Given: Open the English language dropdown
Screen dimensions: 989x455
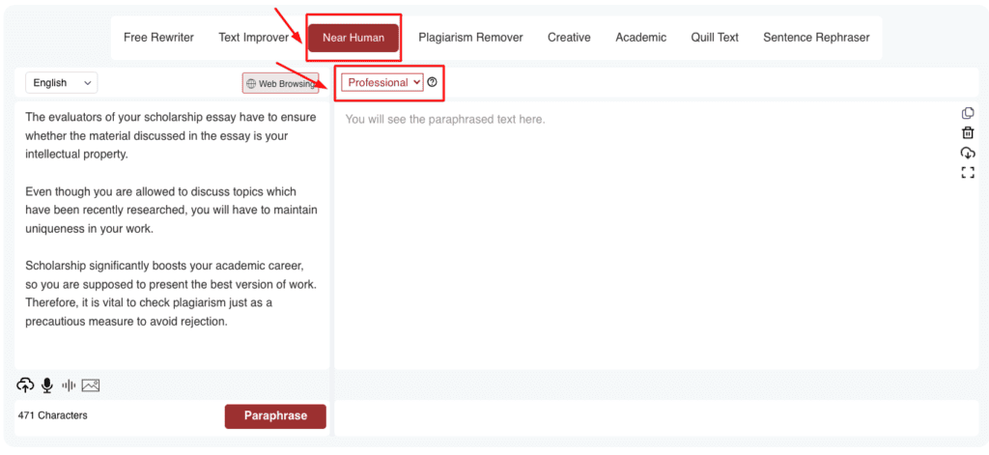Looking at the screenshot, I should click(61, 83).
